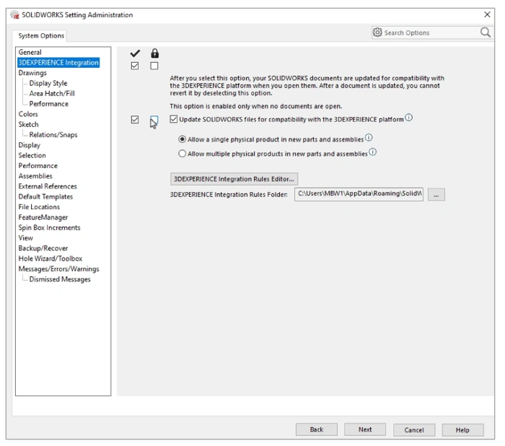Select Display in options tree
Screen dimensions: 505x446
[x=30, y=145]
